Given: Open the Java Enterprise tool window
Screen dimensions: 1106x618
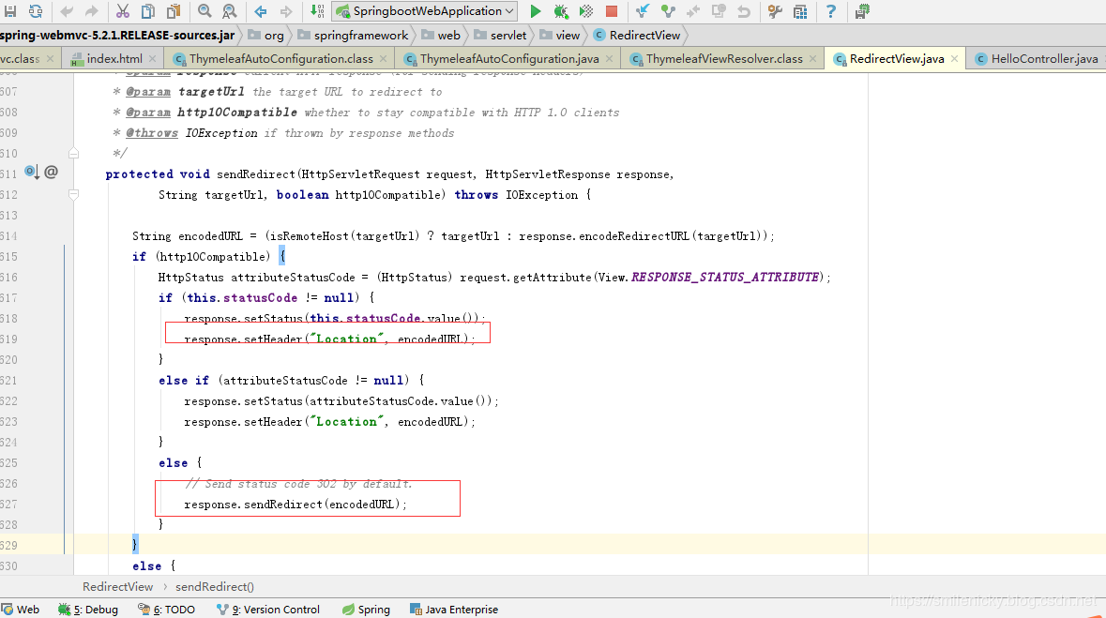Looking at the screenshot, I should tap(454, 610).
